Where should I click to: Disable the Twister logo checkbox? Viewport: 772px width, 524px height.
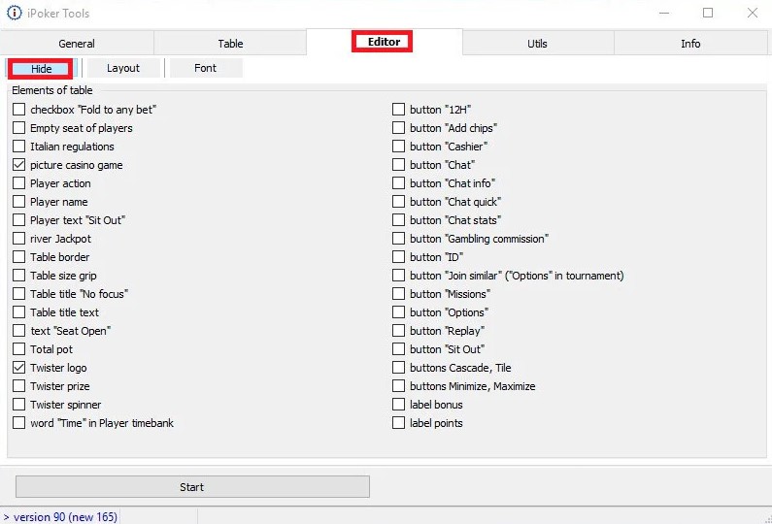tap(19, 368)
